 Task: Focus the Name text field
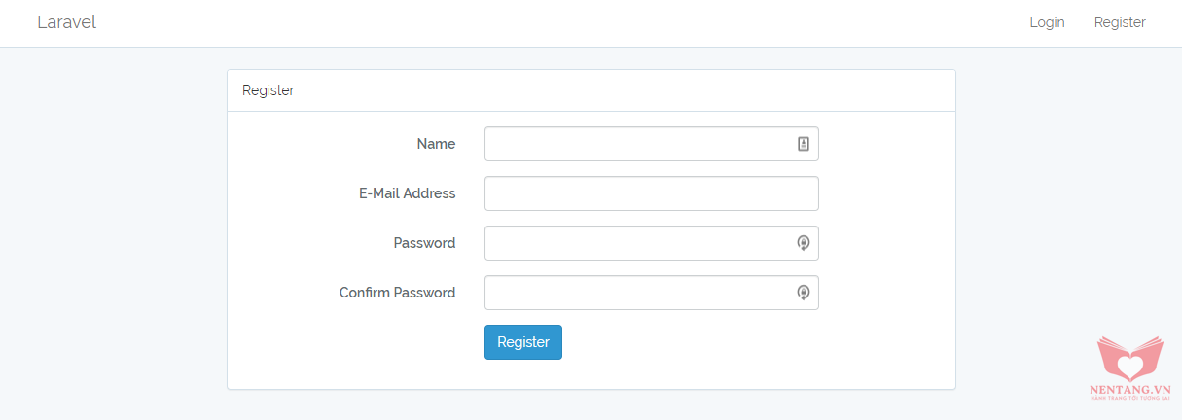click(x=637, y=144)
